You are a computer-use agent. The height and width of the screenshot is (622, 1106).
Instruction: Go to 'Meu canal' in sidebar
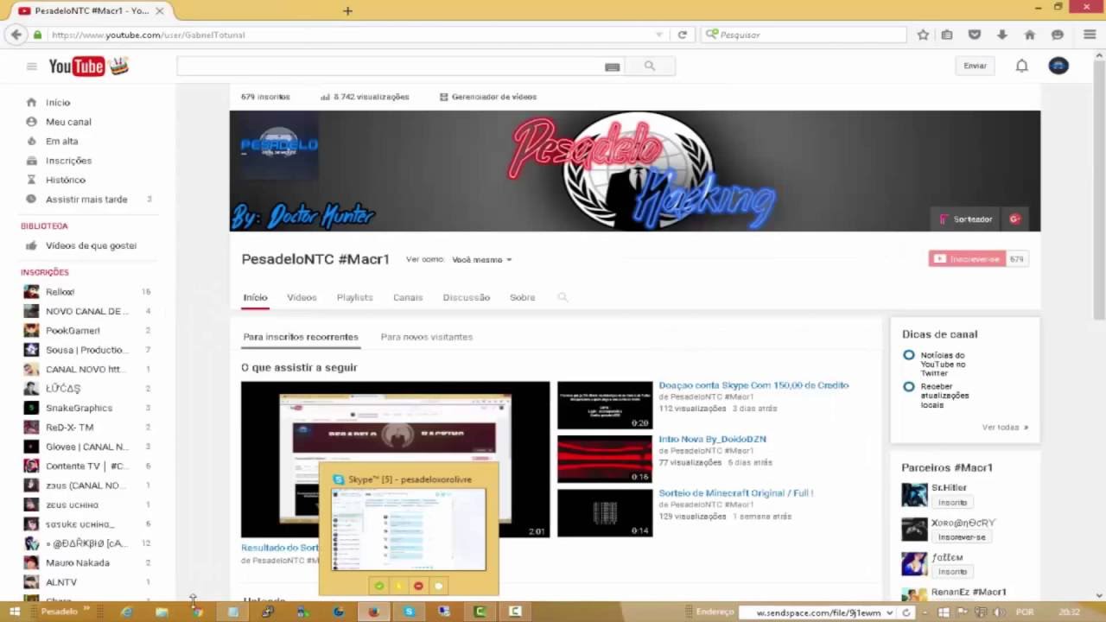[68, 122]
